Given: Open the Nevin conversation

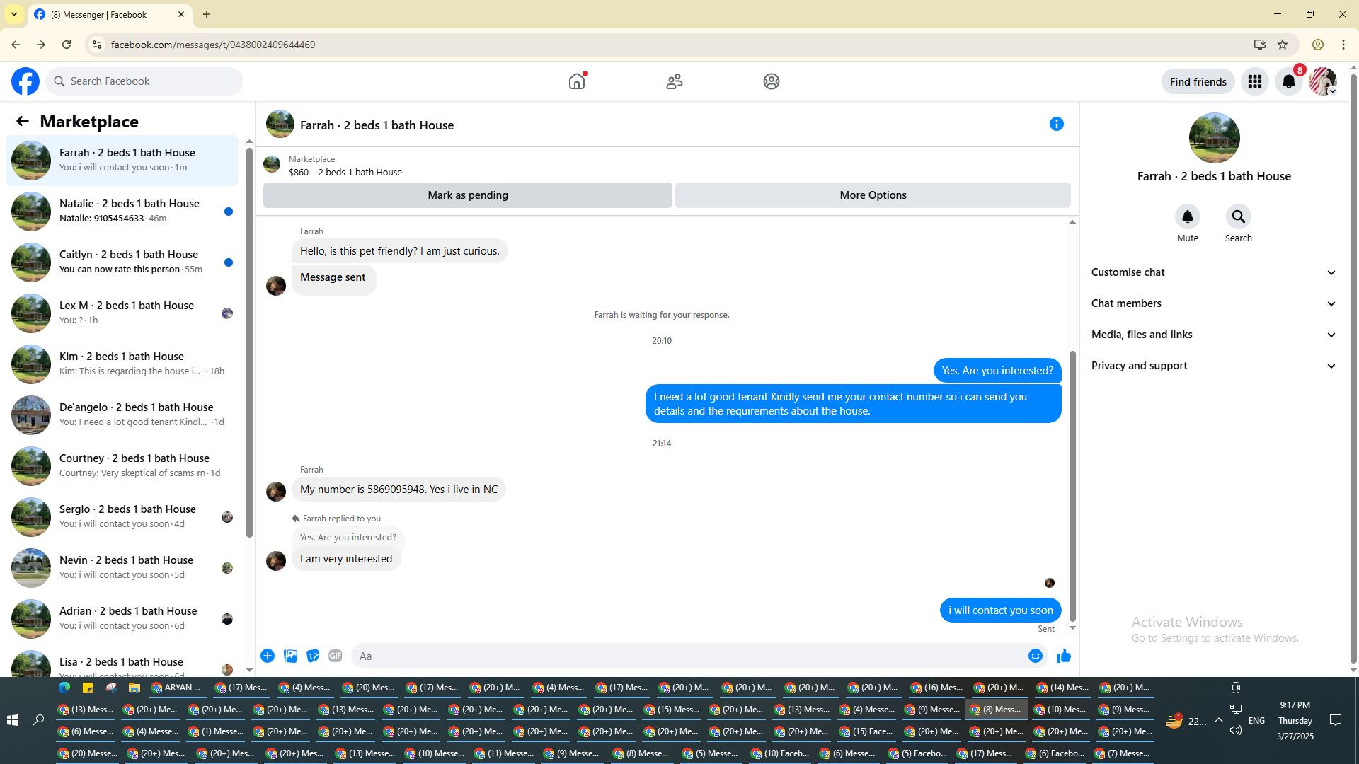Looking at the screenshot, I should click(122, 567).
